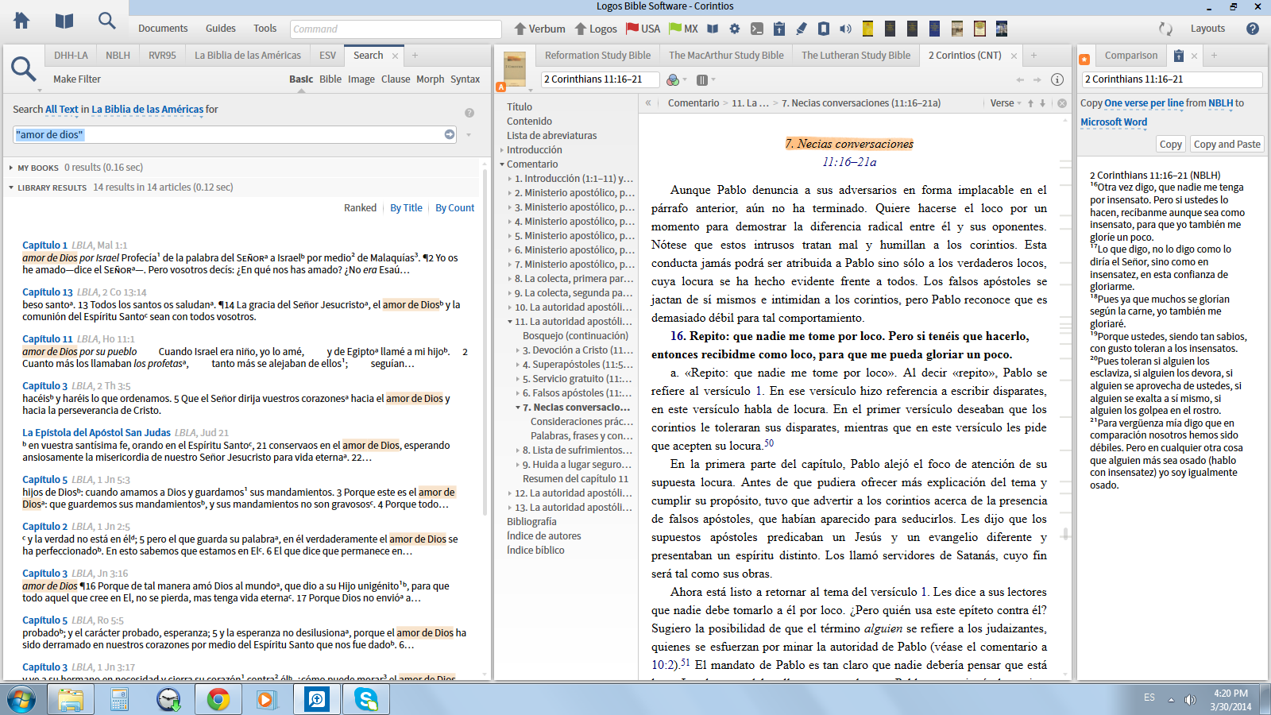Click the 2 Corinthians reference box in commentary

click(x=601, y=79)
